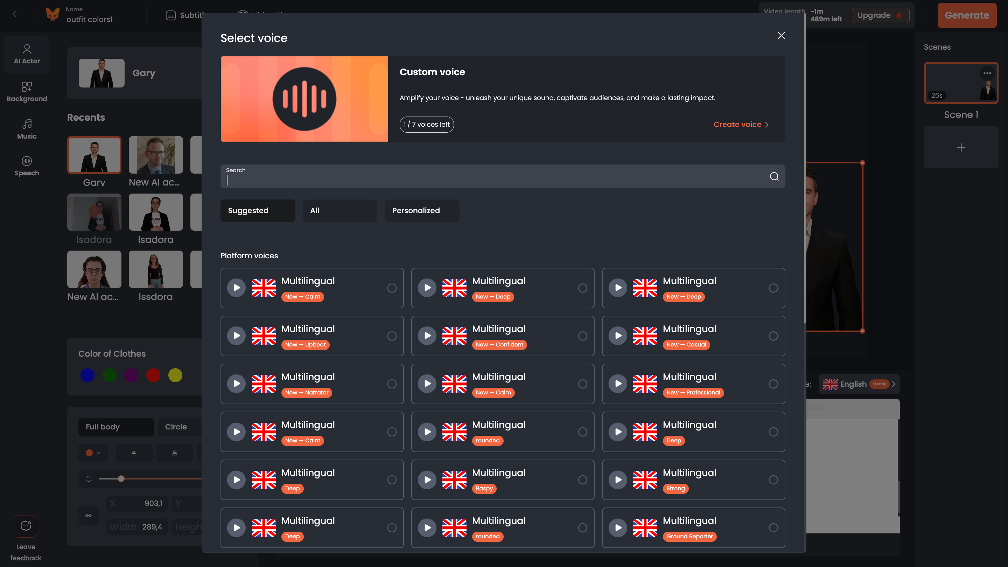The height and width of the screenshot is (567, 1008).
Task: Switch to the All voices tab
Action: click(339, 210)
